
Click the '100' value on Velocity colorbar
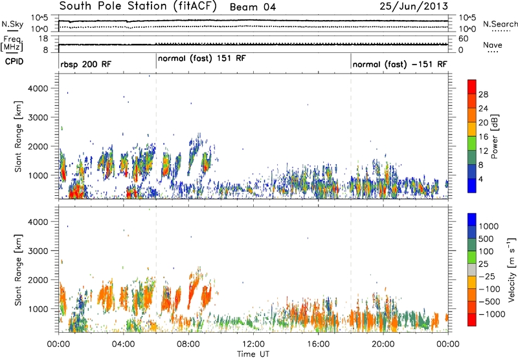pos(486,251)
